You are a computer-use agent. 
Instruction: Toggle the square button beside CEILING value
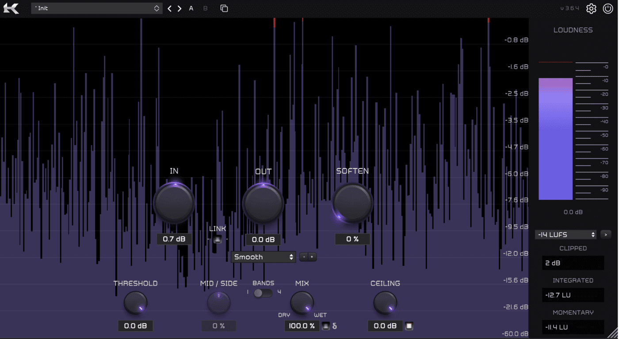point(409,326)
